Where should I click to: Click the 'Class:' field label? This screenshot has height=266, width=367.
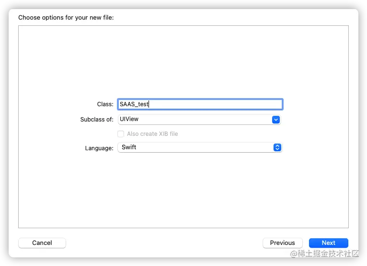(x=105, y=104)
